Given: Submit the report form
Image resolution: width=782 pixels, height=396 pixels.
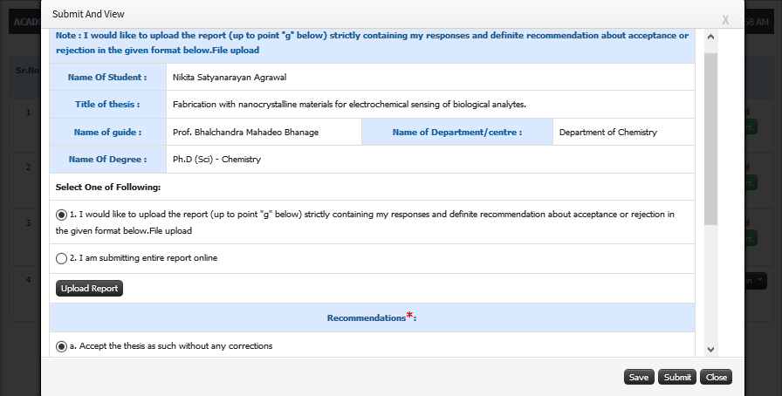Looking at the screenshot, I should 677,377.
